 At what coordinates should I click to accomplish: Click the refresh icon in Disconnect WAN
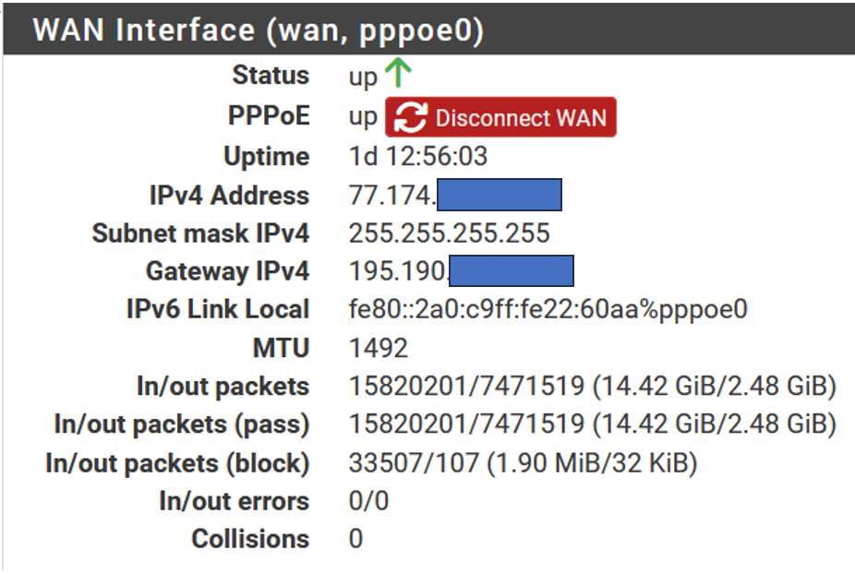411,118
